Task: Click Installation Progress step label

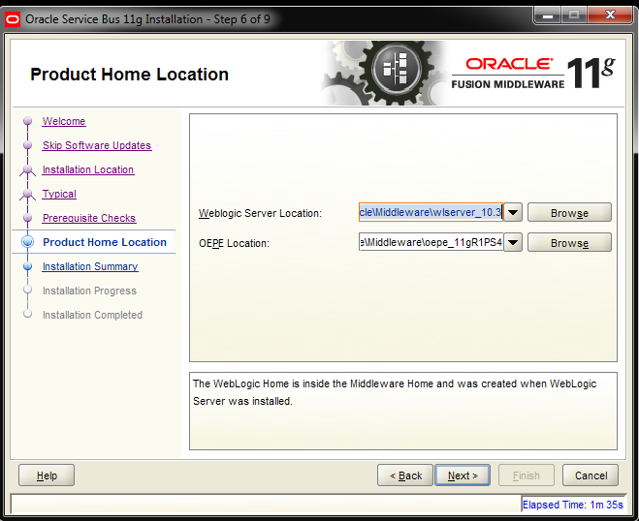Action: click(x=89, y=291)
